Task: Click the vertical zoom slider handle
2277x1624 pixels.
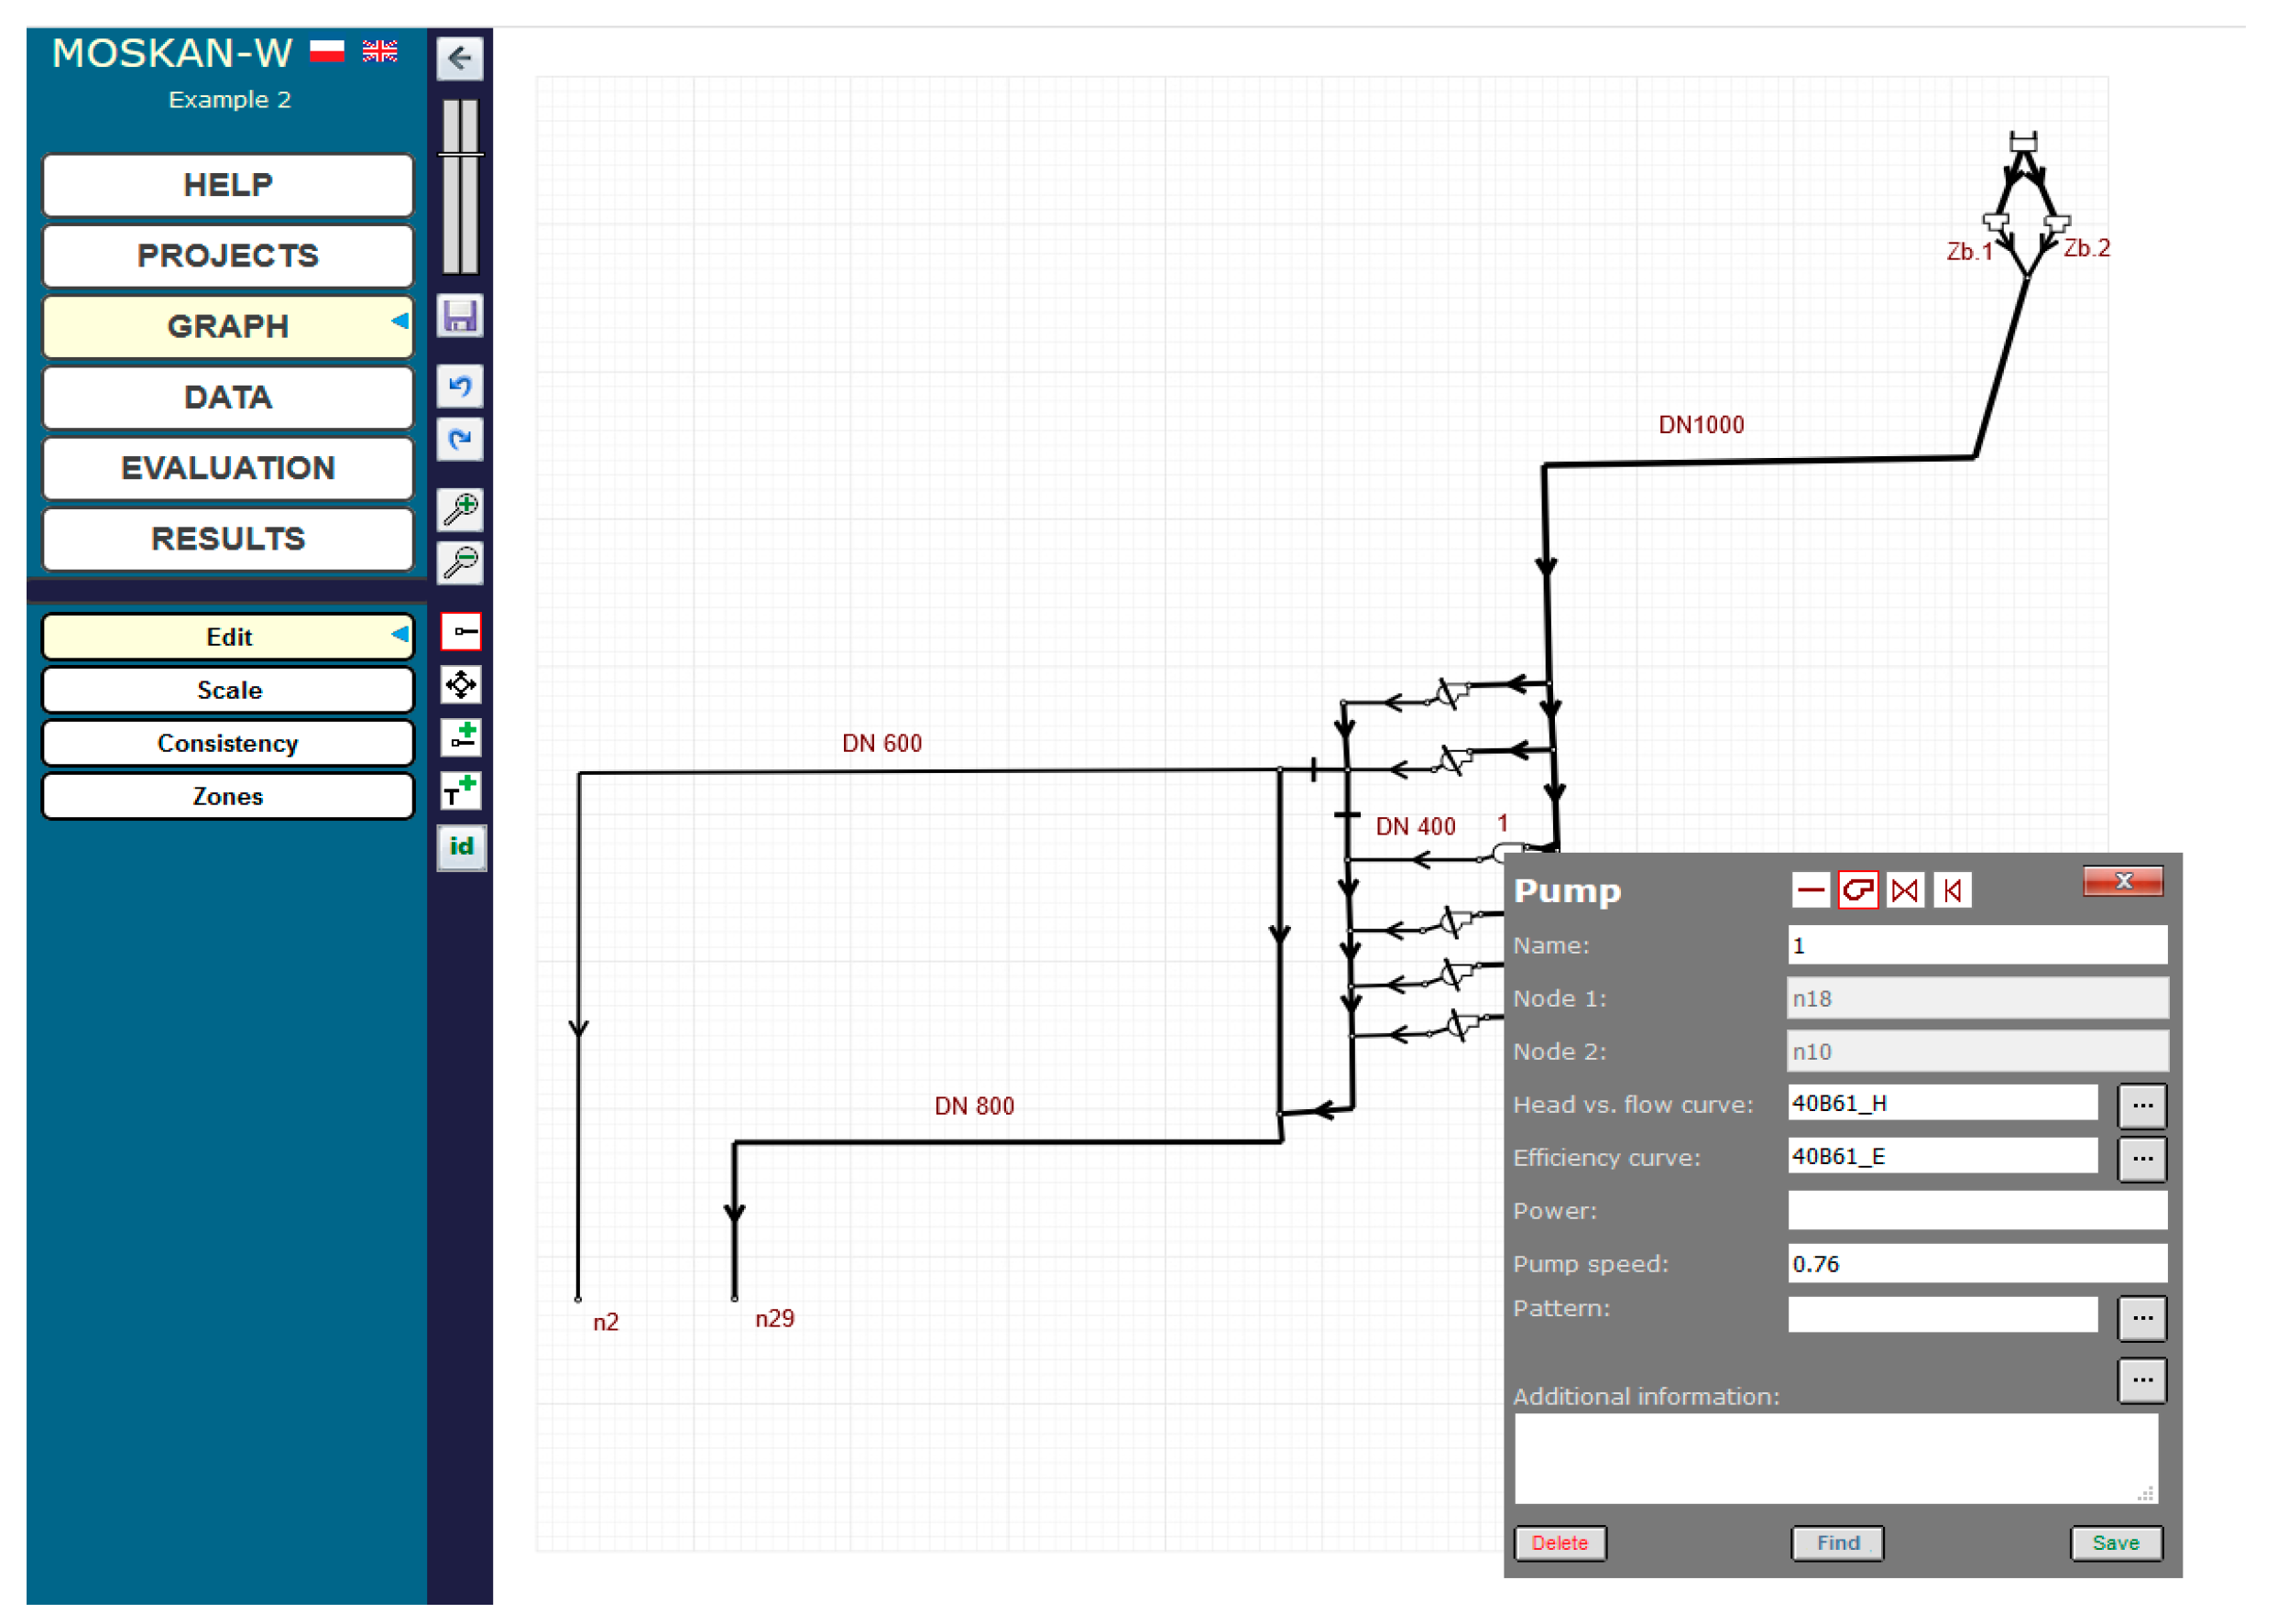Action: (x=460, y=155)
